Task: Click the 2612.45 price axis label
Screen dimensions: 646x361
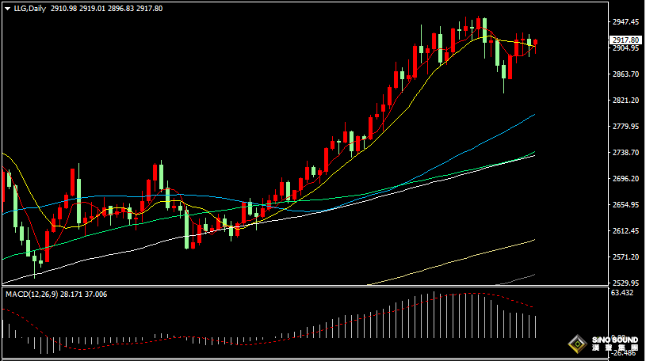Action: tap(625, 231)
